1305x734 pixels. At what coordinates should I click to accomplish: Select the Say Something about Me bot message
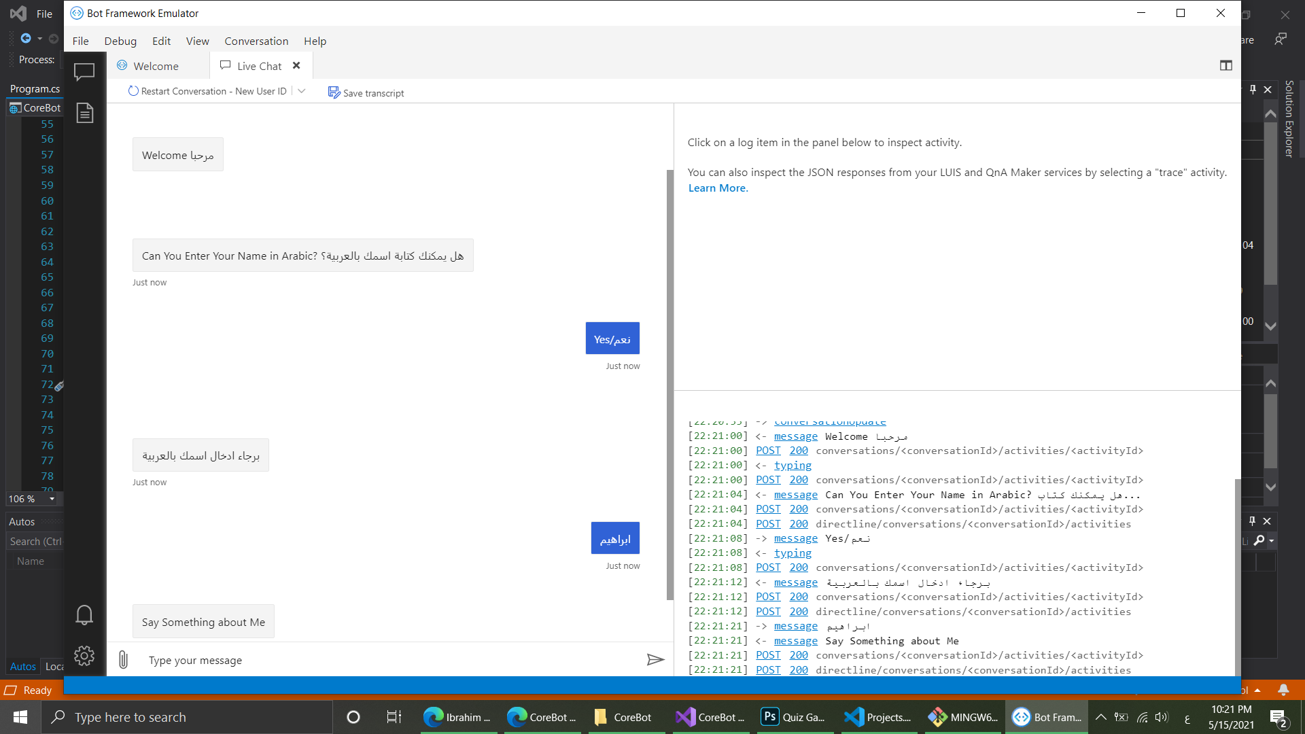[203, 622]
